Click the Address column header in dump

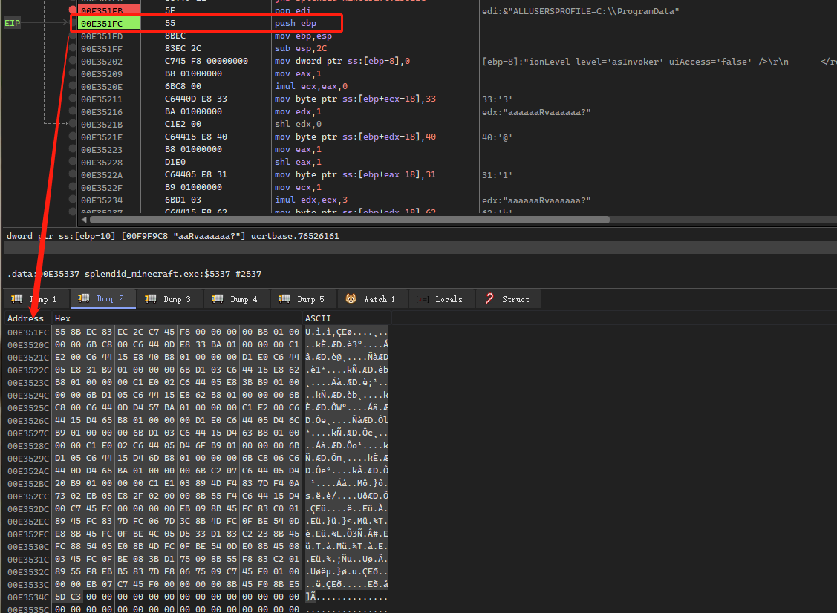point(25,318)
